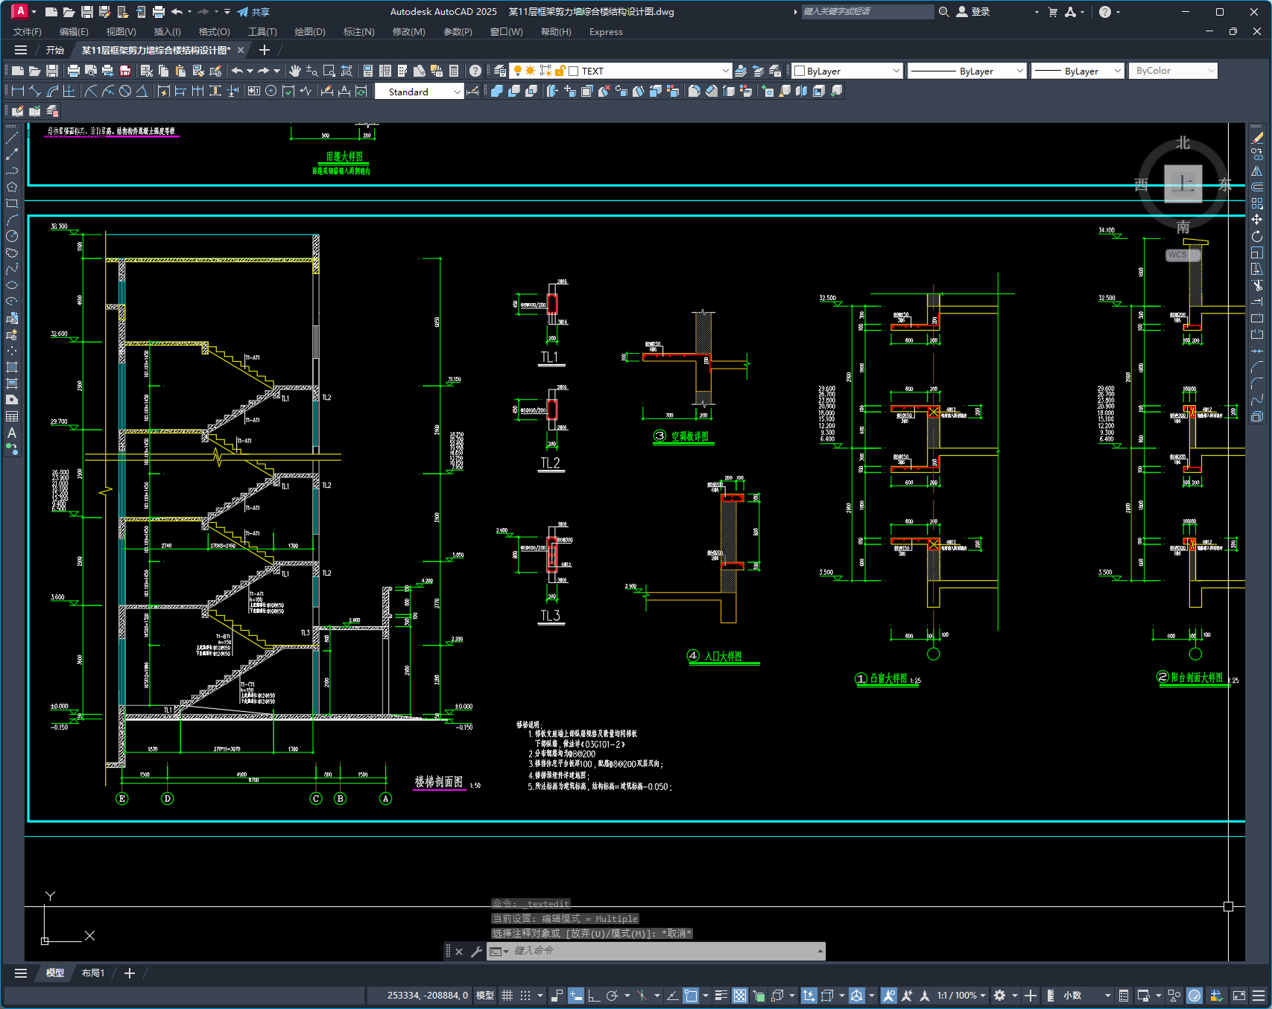This screenshot has height=1009, width=1272.
Task: Select the Aligned dimension tool
Action: pyautogui.click(x=35, y=91)
